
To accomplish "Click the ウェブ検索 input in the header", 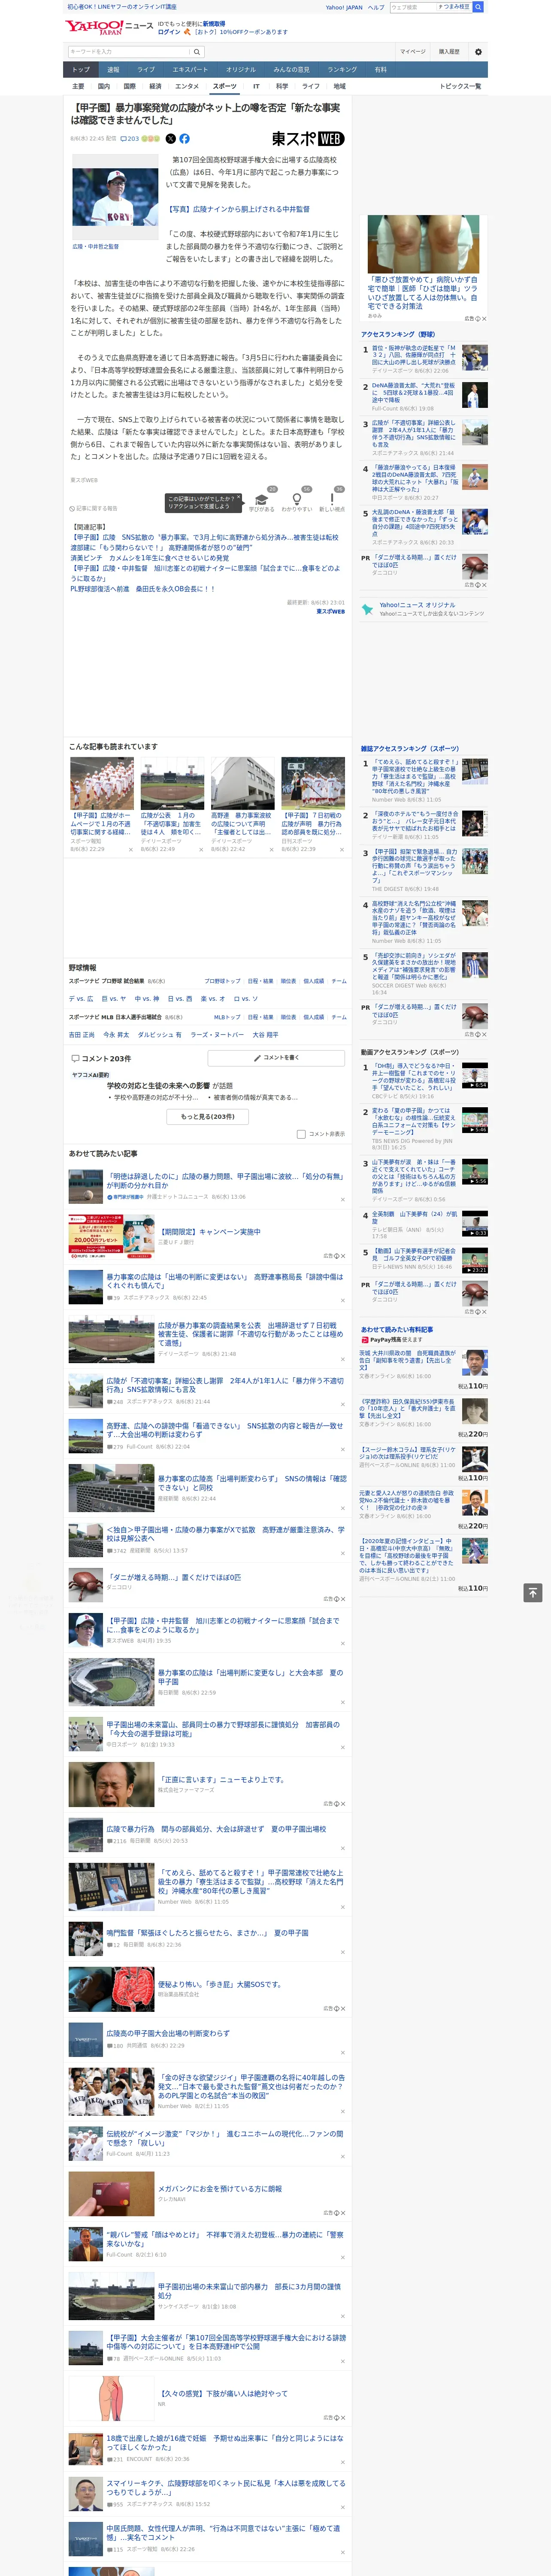I will click(x=413, y=7).
